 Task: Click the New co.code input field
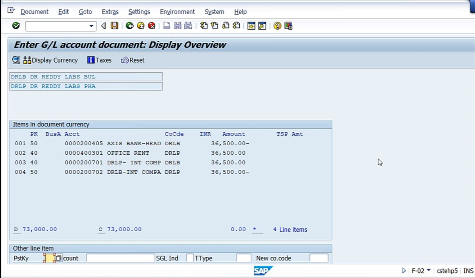tap(319, 258)
